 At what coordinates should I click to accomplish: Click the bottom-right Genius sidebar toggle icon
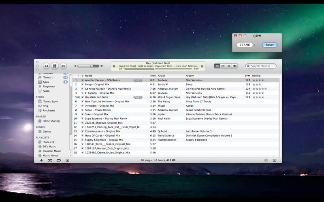pyautogui.click(x=275, y=160)
